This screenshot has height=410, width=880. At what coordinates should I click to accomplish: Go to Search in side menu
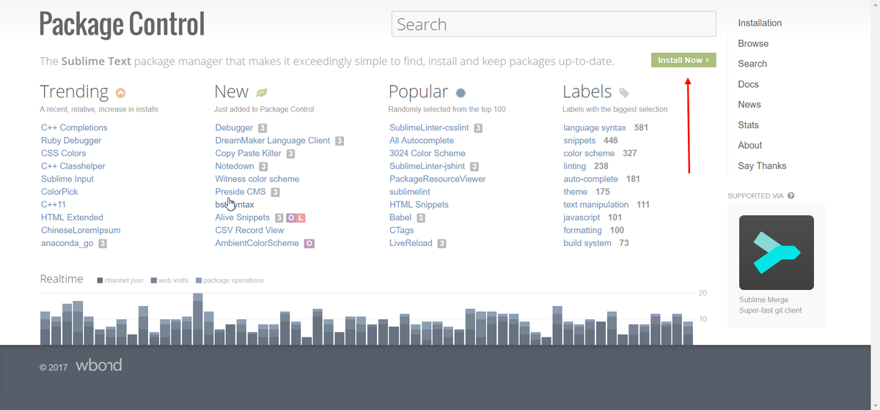(752, 64)
